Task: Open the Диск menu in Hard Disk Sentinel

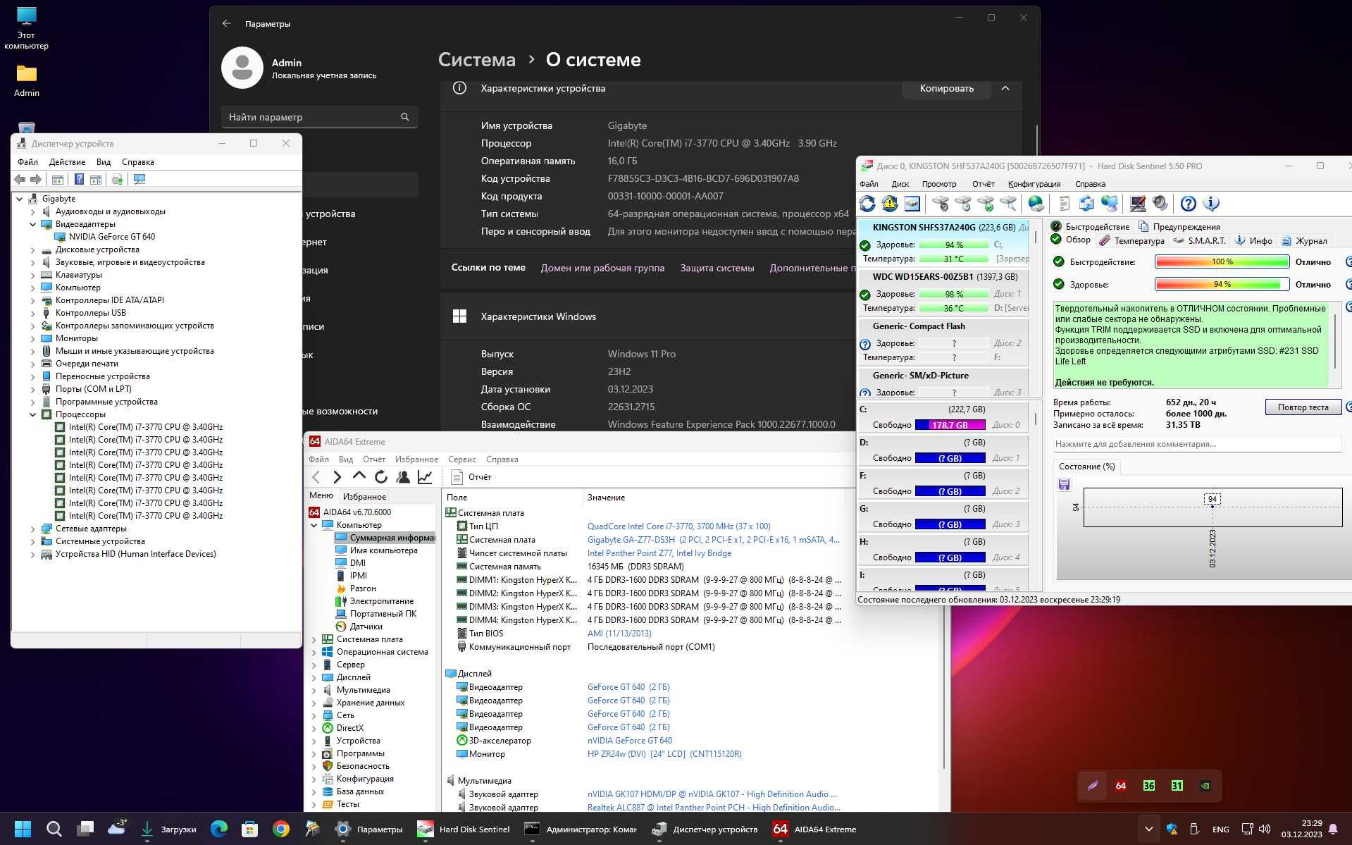Action: [900, 184]
